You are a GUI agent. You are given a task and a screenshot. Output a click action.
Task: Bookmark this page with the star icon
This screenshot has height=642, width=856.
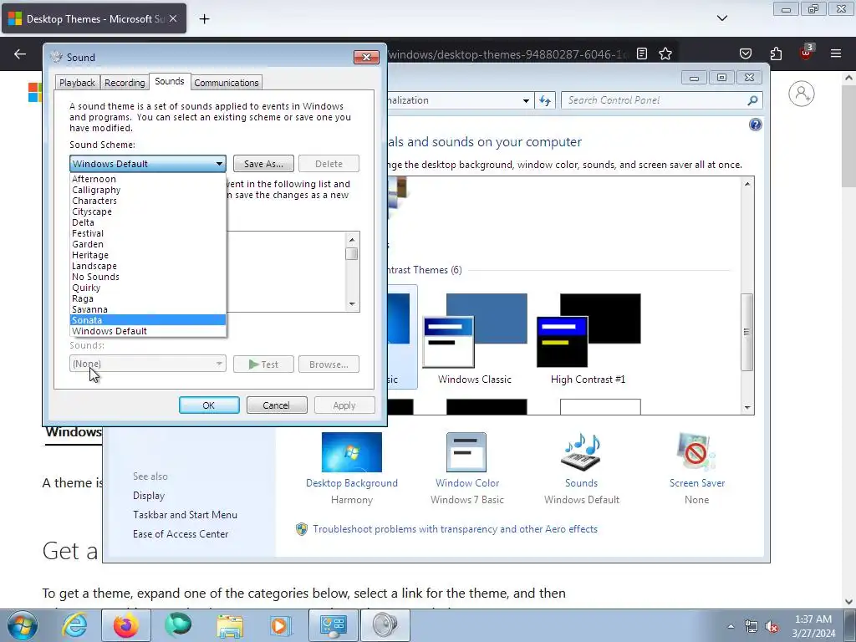[x=665, y=53]
